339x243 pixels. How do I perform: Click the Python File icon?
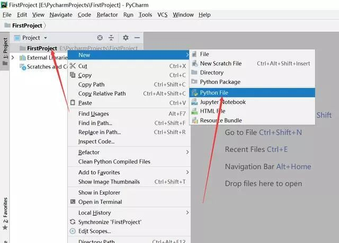[194, 93]
